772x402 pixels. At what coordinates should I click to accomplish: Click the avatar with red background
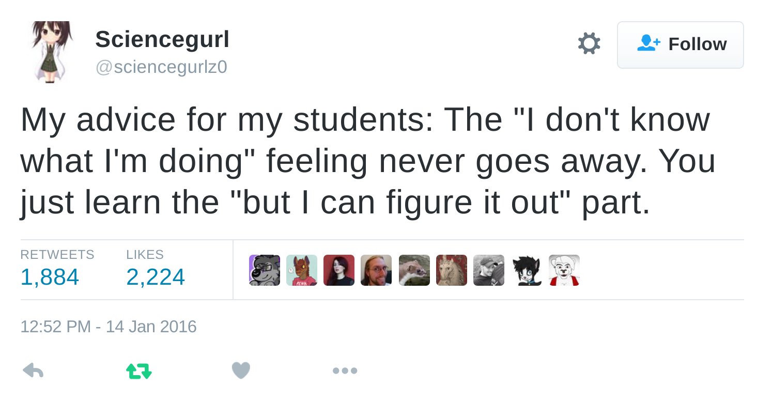pos(339,270)
